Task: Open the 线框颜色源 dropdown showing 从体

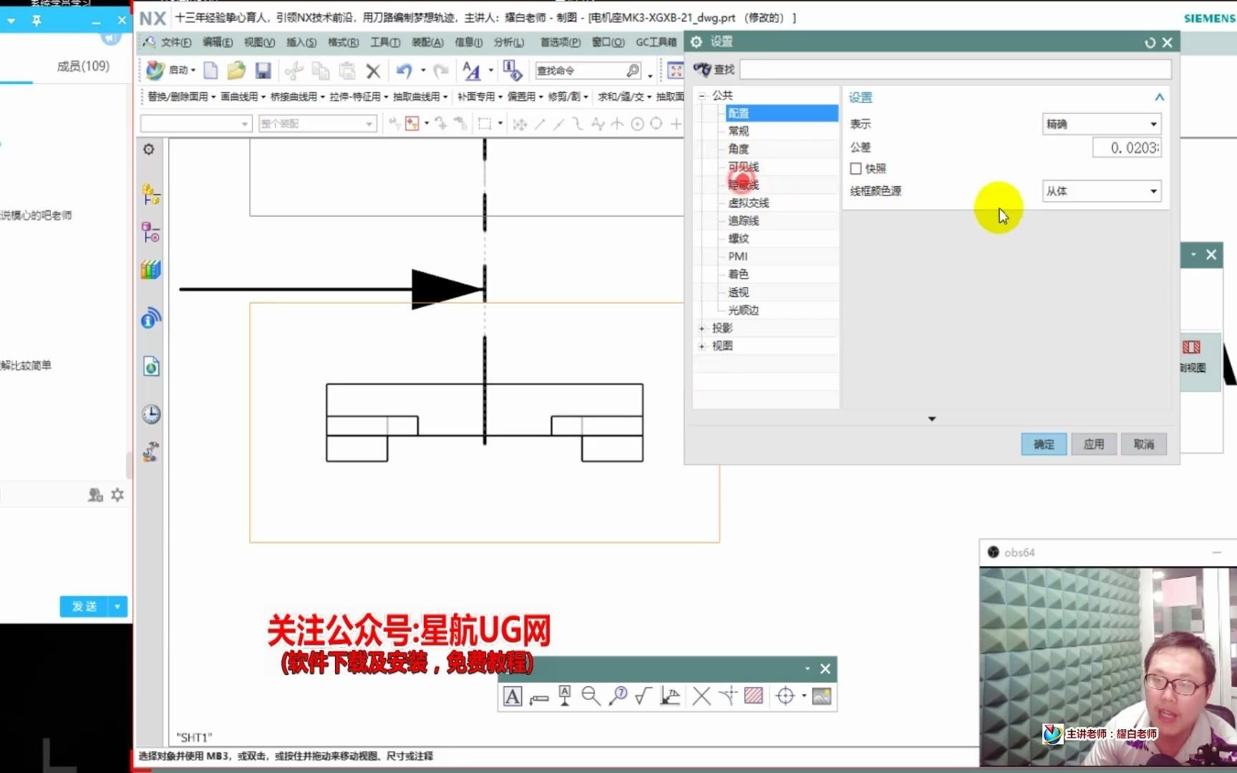Action: tap(1101, 191)
